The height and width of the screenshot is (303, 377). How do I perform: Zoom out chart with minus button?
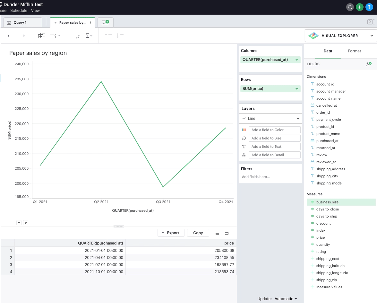click(x=19, y=223)
